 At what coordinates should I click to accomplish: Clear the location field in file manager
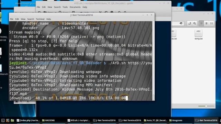click(181, 23)
